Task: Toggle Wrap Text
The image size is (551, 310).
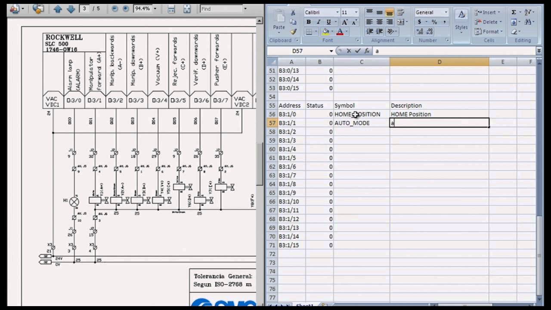Action: [401, 12]
